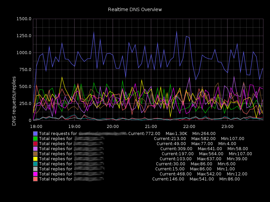Click the DNS requests/replies axis label
This screenshot has width=270, height=202.
tap(14, 101)
